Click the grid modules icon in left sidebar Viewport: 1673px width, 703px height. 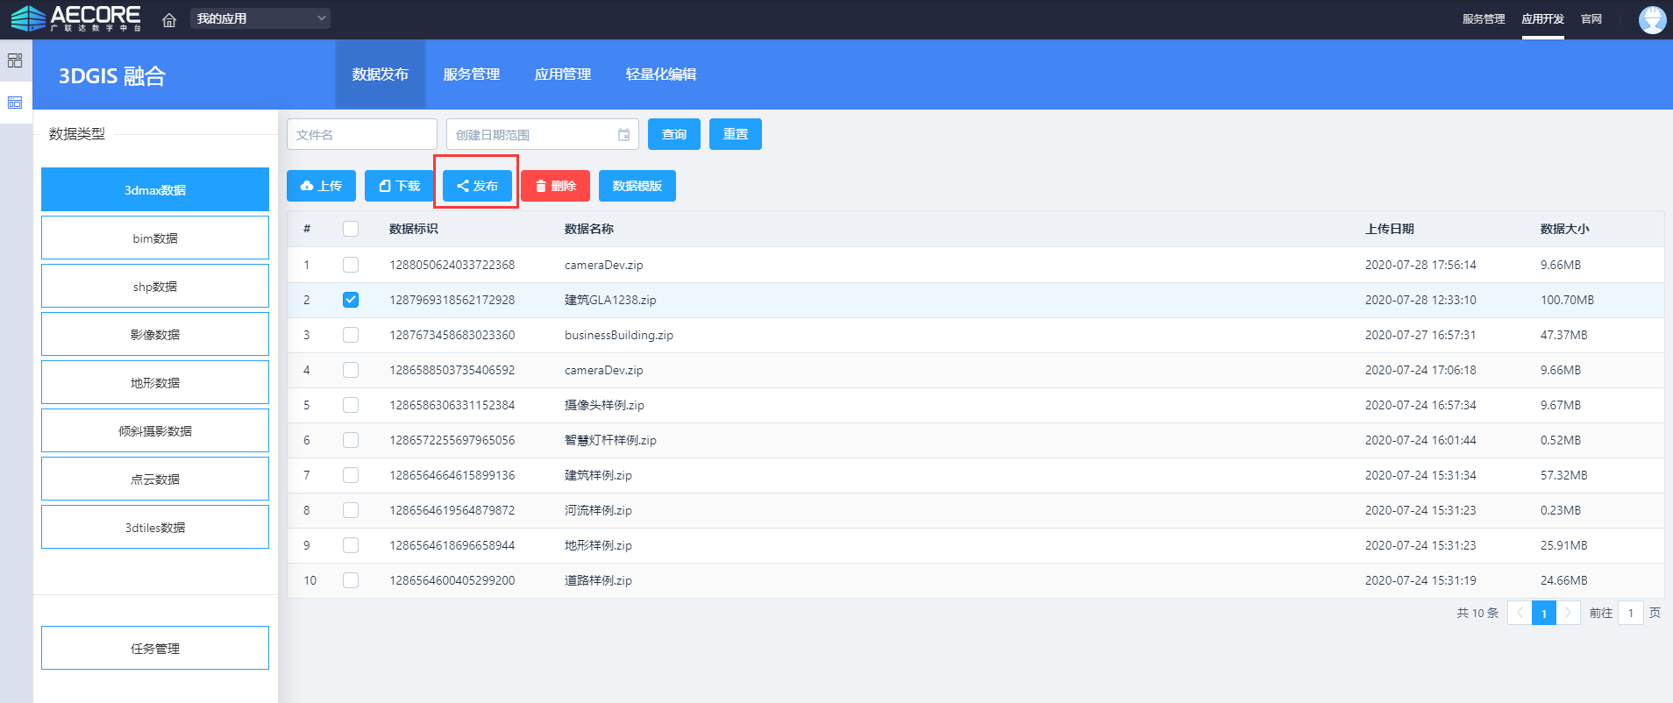pyautogui.click(x=15, y=60)
